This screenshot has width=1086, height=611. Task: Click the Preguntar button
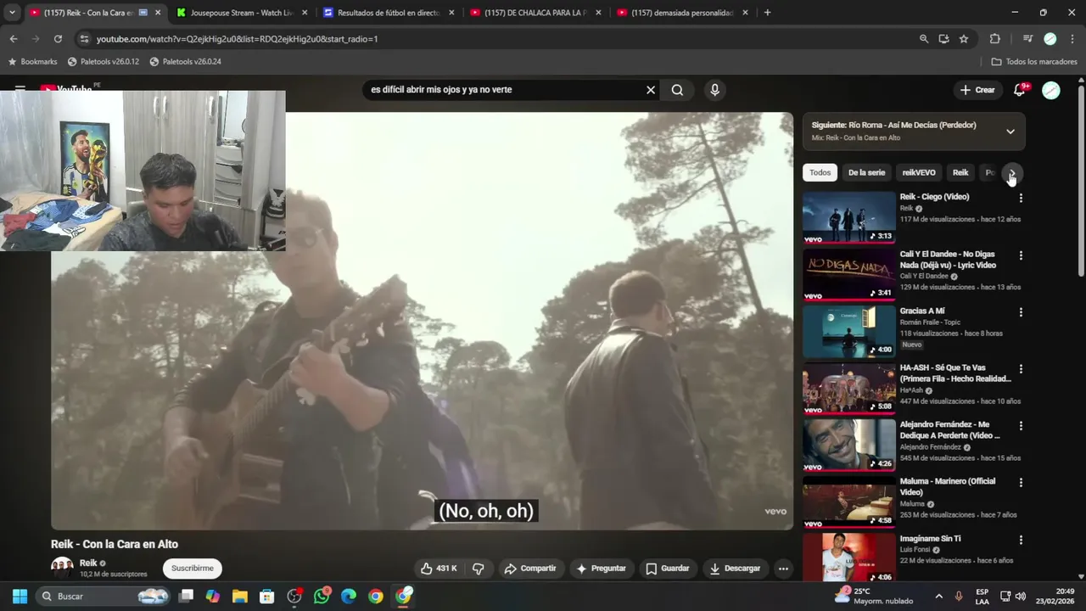click(600, 569)
